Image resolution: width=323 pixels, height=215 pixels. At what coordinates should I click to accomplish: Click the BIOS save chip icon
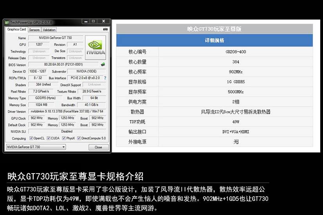point(103,64)
